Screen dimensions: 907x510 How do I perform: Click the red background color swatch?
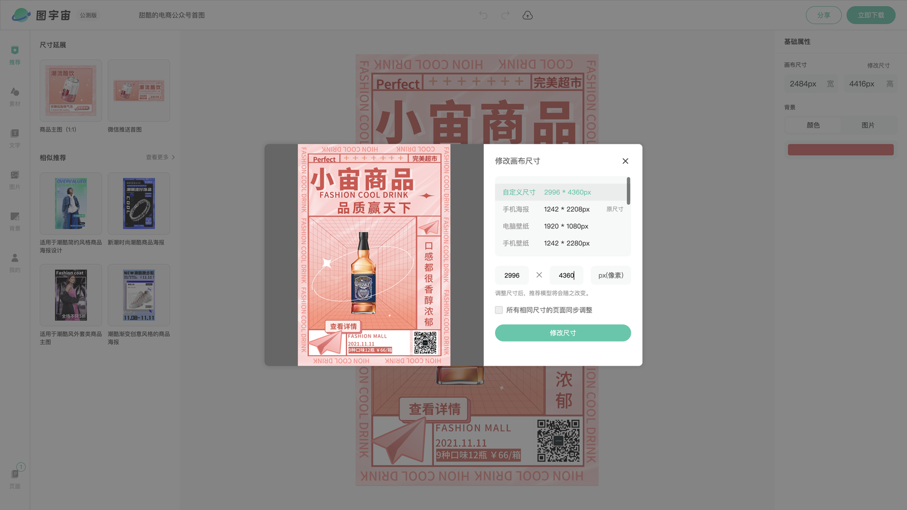pyautogui.click(x=840, y=150)
